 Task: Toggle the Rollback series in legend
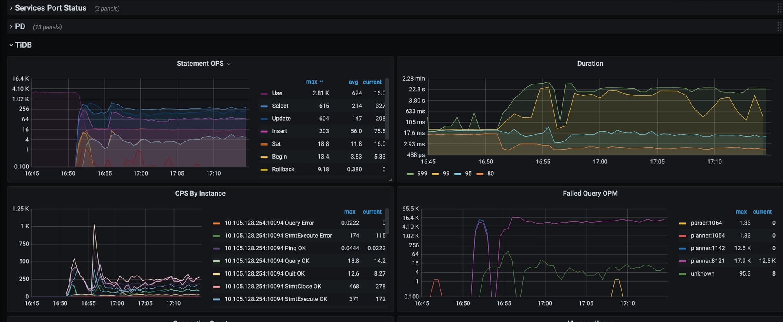(283, 170)
